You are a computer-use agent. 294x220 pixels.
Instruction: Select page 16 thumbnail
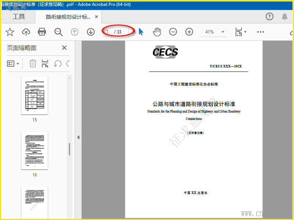click(x=35, y=151)
